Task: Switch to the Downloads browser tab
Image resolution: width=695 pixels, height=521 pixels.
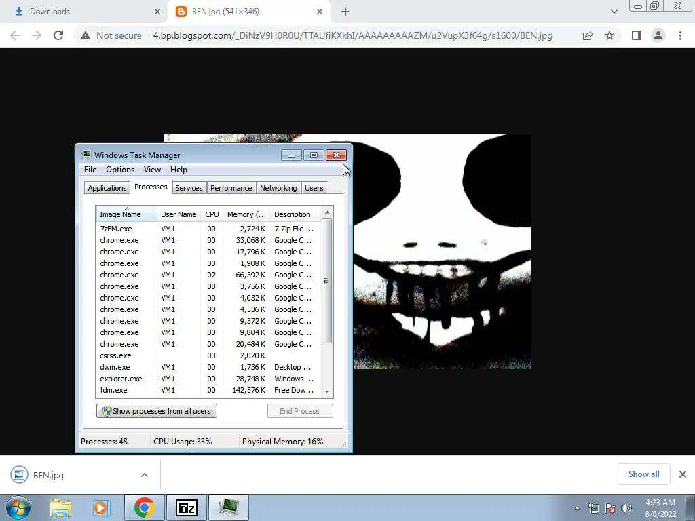Action: click(84, 12)
